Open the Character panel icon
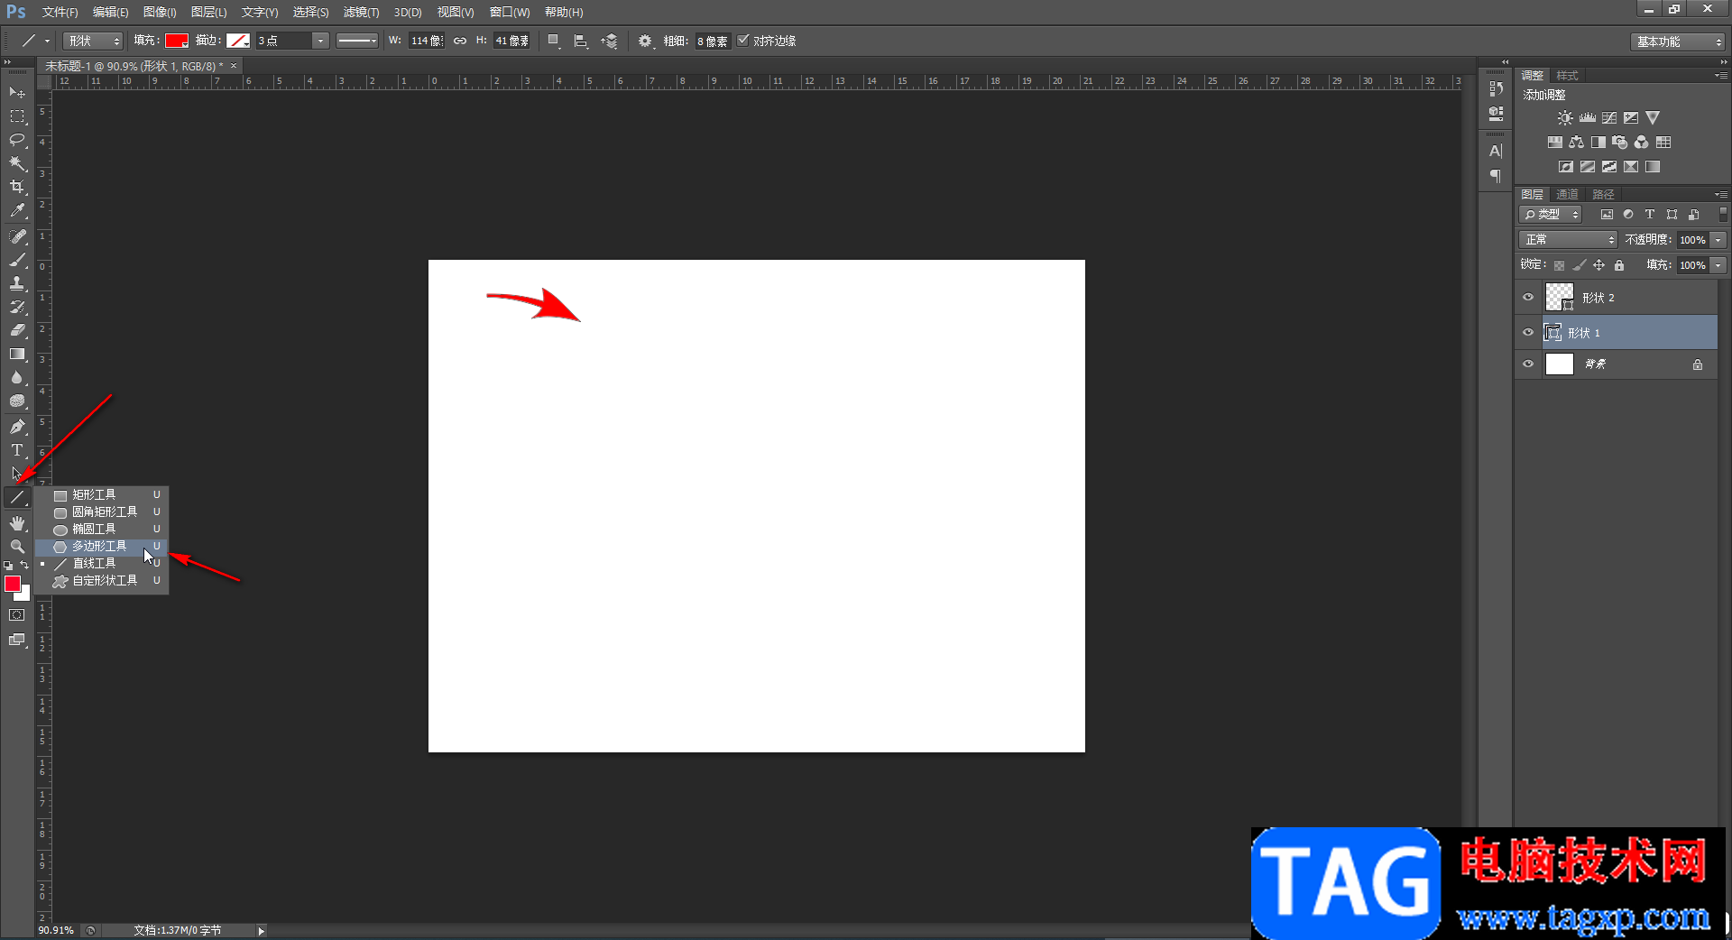 (1496, 151)
